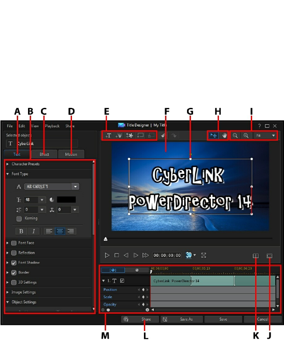The height and width of the screenshot is (340, 284).
Task: Add an Opacity keyframe diamond
Action: click(x=143, y=305)
